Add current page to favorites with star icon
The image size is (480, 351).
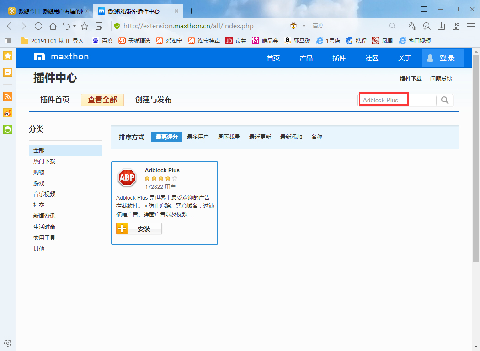coord(84,26)
